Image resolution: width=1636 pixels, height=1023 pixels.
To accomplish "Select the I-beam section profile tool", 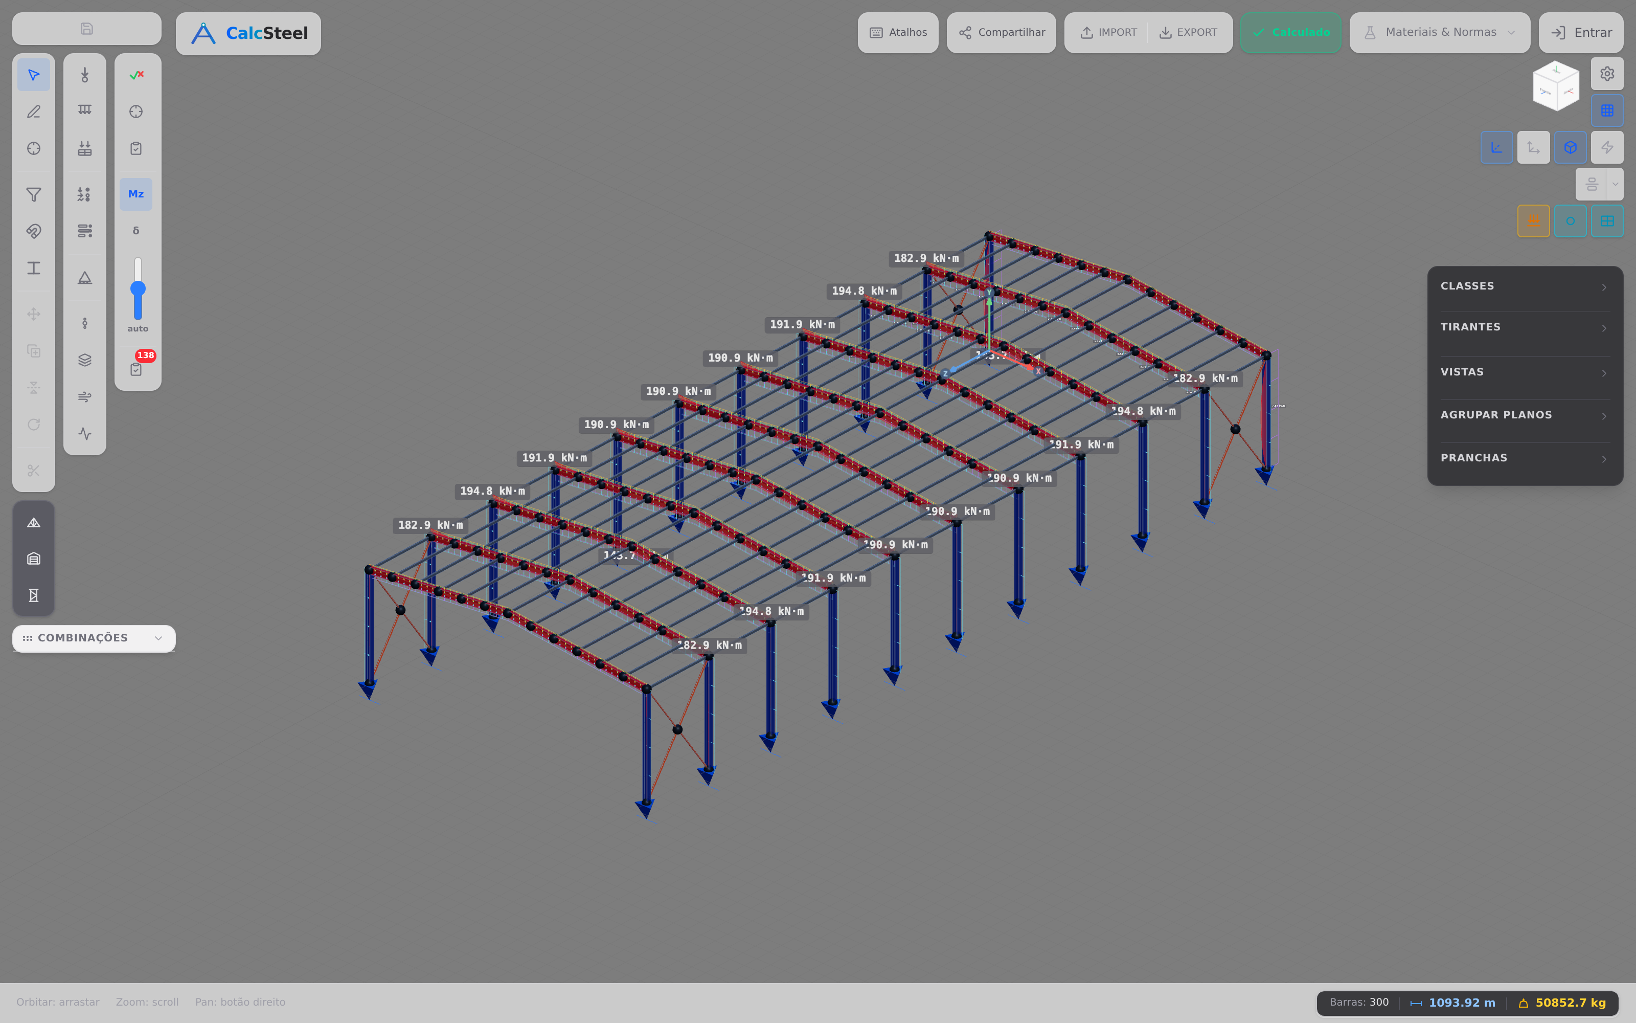I will 33,268.
